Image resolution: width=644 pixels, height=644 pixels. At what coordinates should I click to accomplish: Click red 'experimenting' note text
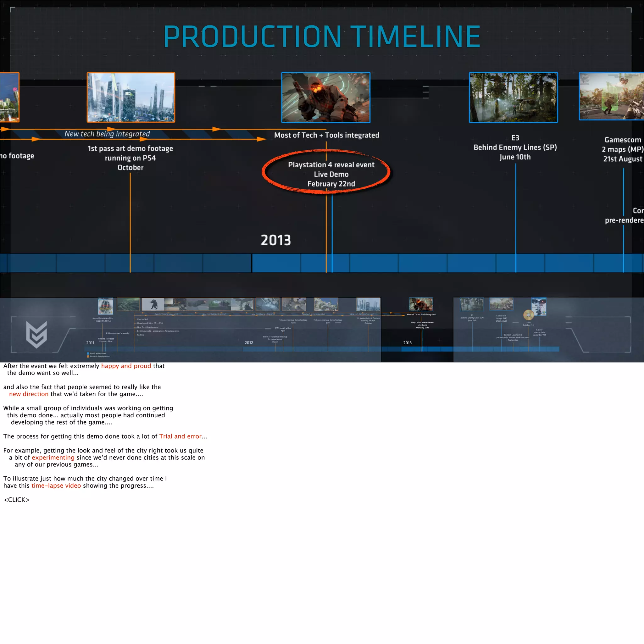53,457
